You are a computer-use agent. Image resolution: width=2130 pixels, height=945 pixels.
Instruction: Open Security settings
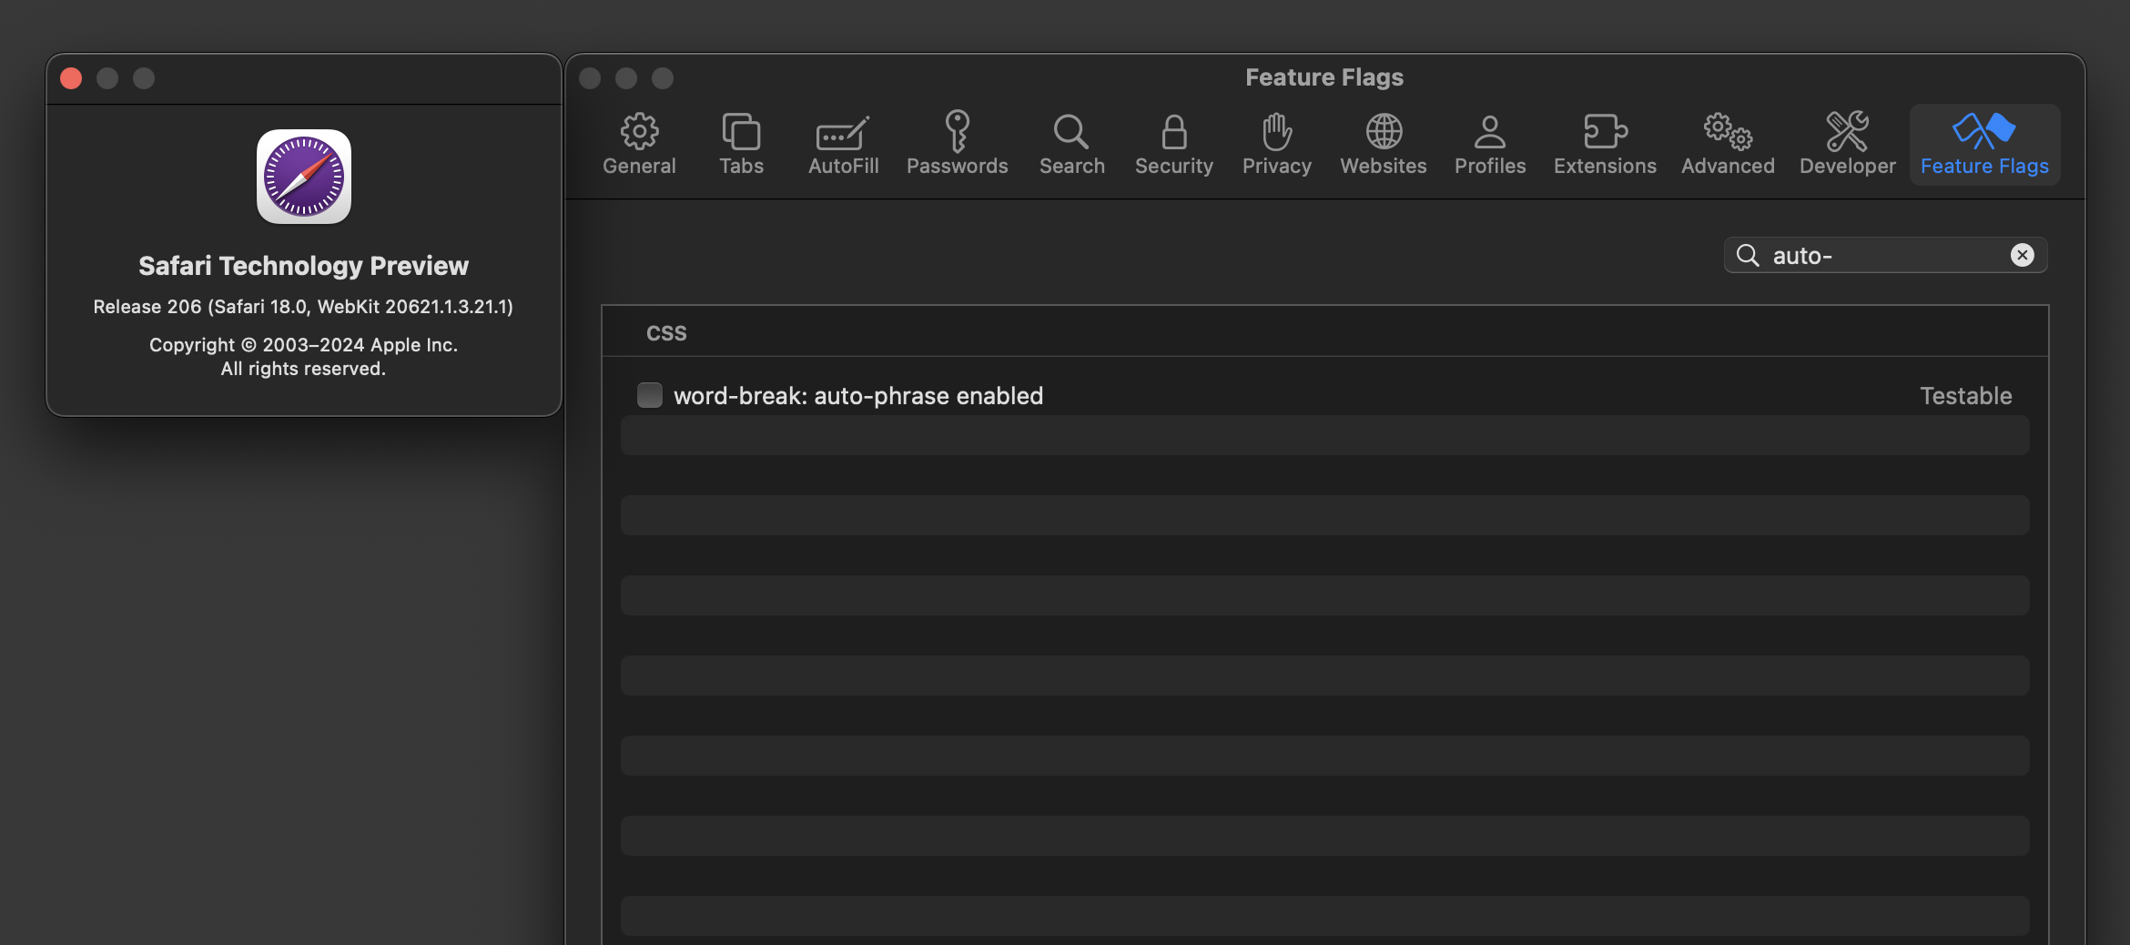1173,145
